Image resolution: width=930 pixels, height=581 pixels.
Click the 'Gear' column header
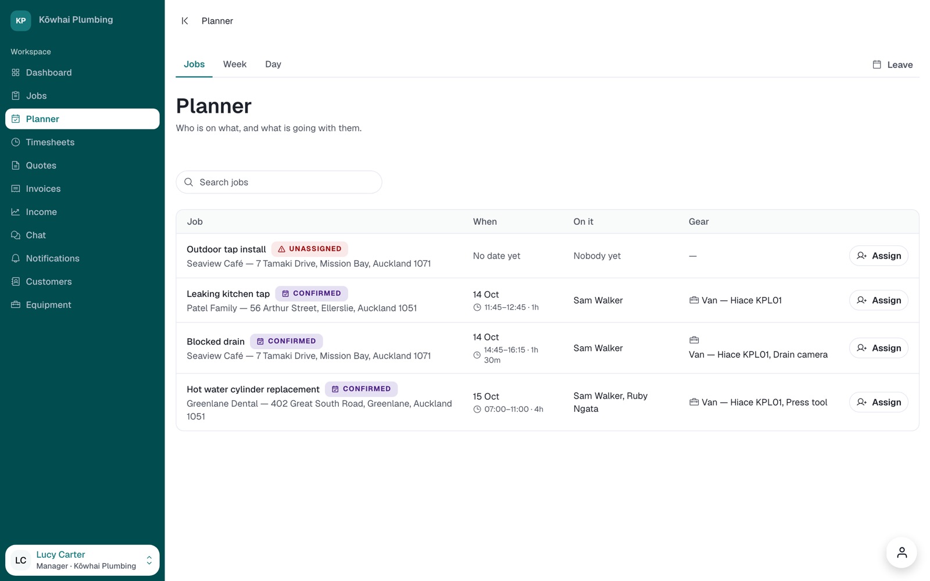point(699,221)
